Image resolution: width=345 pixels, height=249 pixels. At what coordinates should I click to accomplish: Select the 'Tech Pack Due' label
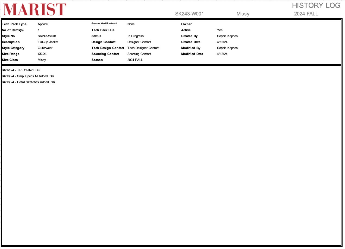(x=103, y=30)
